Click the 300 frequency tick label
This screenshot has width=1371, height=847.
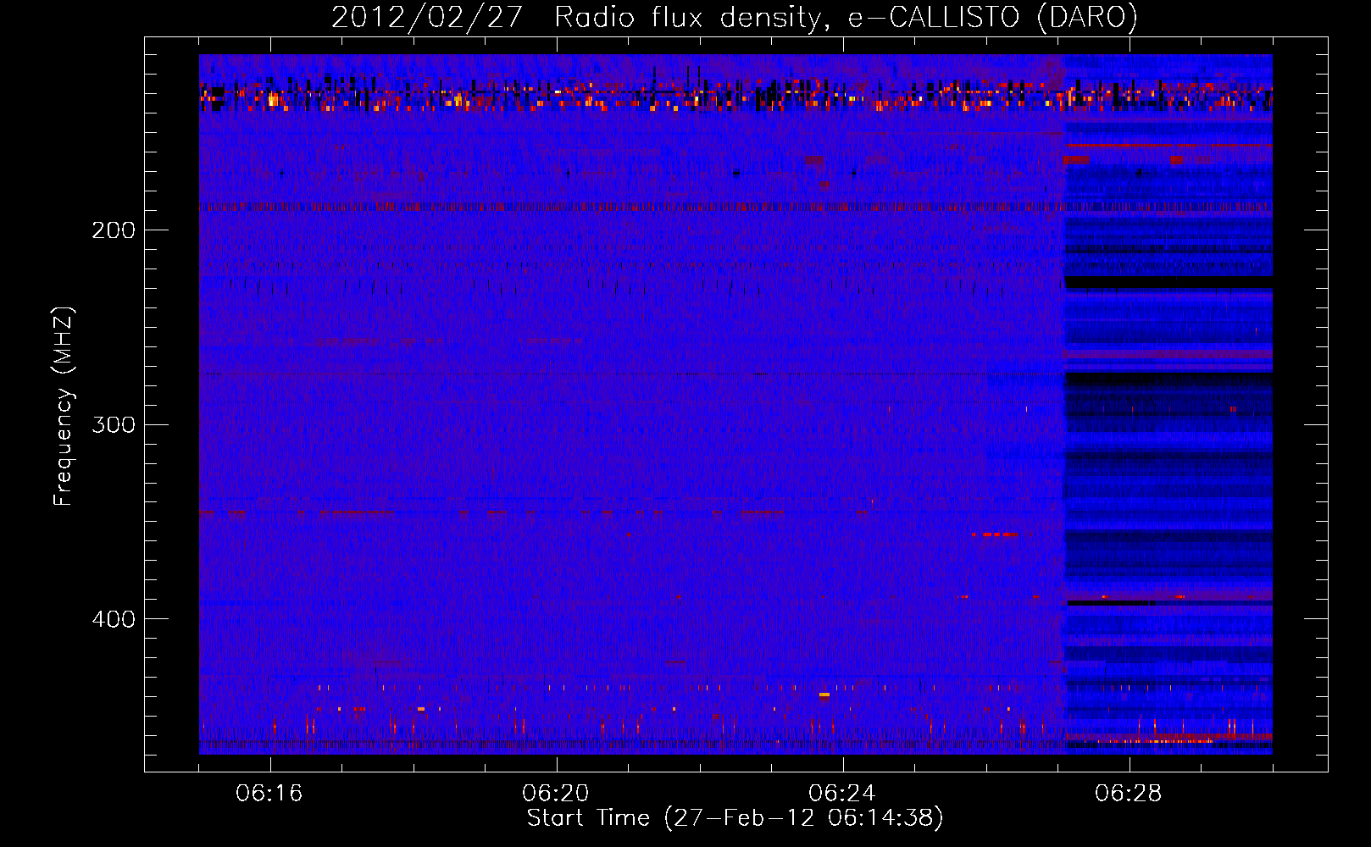pos(114,424)
